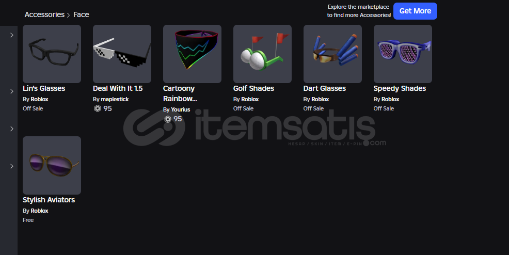Open the Stylish Aviators title link
Image resolution: width=509 pixels, height=255 pixels.
point(49,200)
